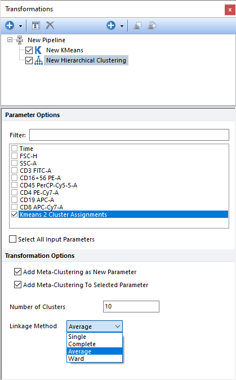Click the Number of Clusters field
Screen dimensions: 236x380
tap(131, 306)
